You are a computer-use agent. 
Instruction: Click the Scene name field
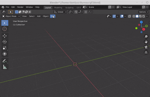(97, 7)
